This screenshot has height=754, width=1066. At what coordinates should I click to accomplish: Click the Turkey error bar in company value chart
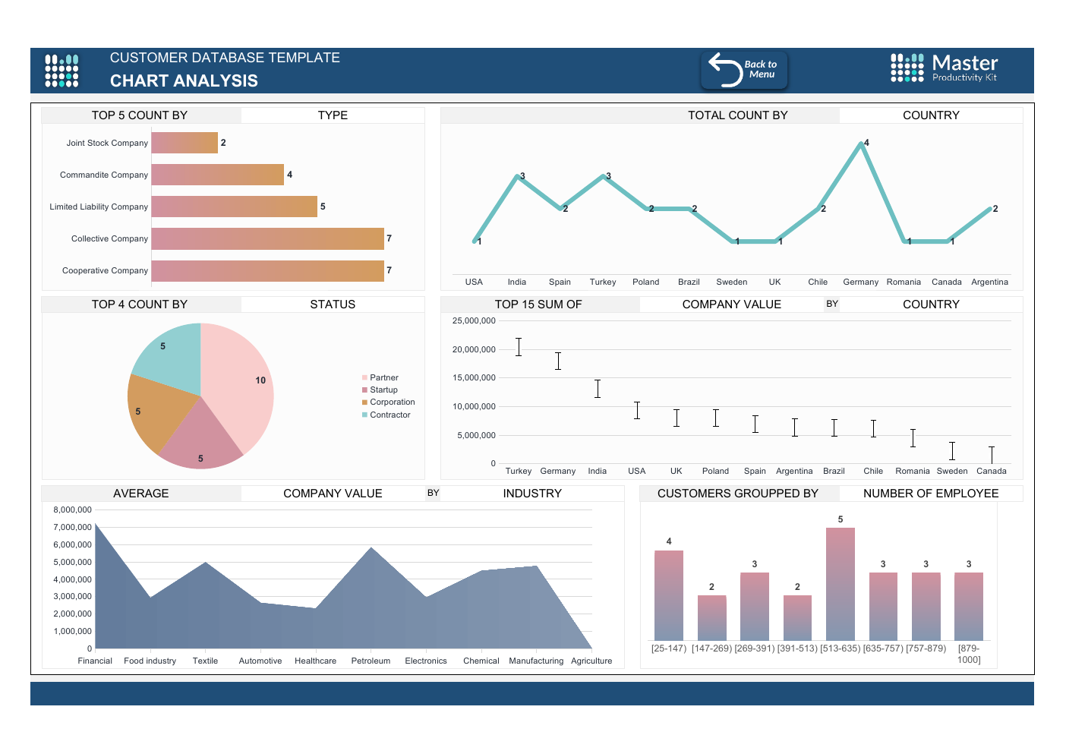[x=519, y=347]
